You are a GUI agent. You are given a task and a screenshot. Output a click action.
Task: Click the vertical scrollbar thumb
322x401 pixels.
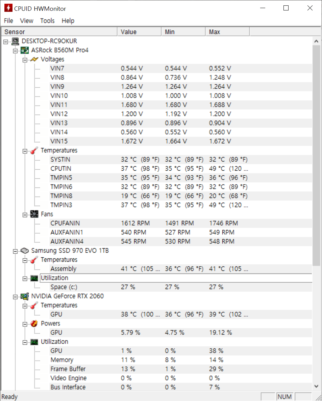[x=316, y=155]
